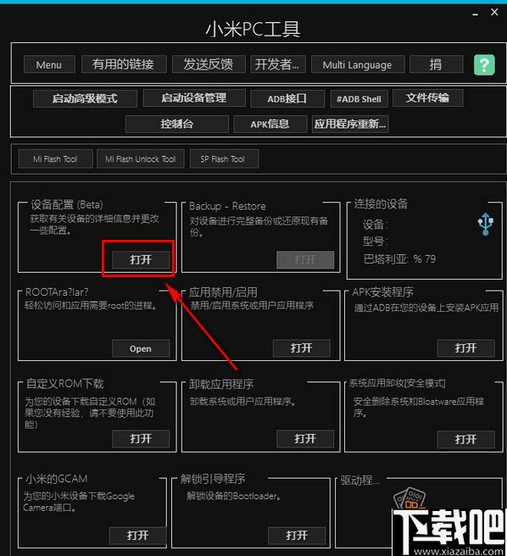Click the 型号: model label
The height and width of the screenshot is (556, 507).
[375, 242]
